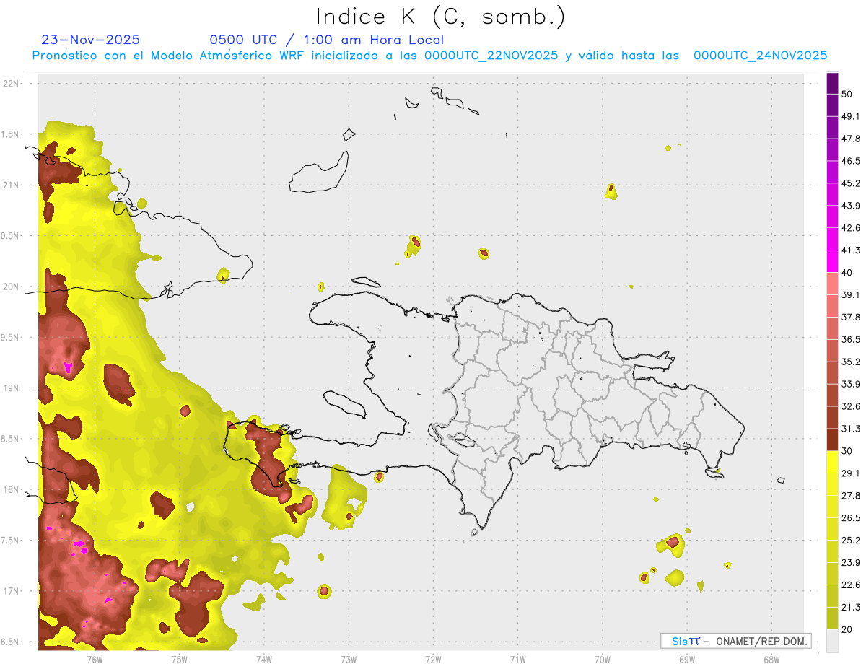Screen dimensions: 866x669
Task: Click the "41.3" colorbar value
Action: click(851, 250)
